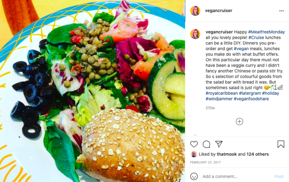Open emoji picker smiley icon
The height and width of the screenshot is (182, 289).
click(x=194, y=177)
